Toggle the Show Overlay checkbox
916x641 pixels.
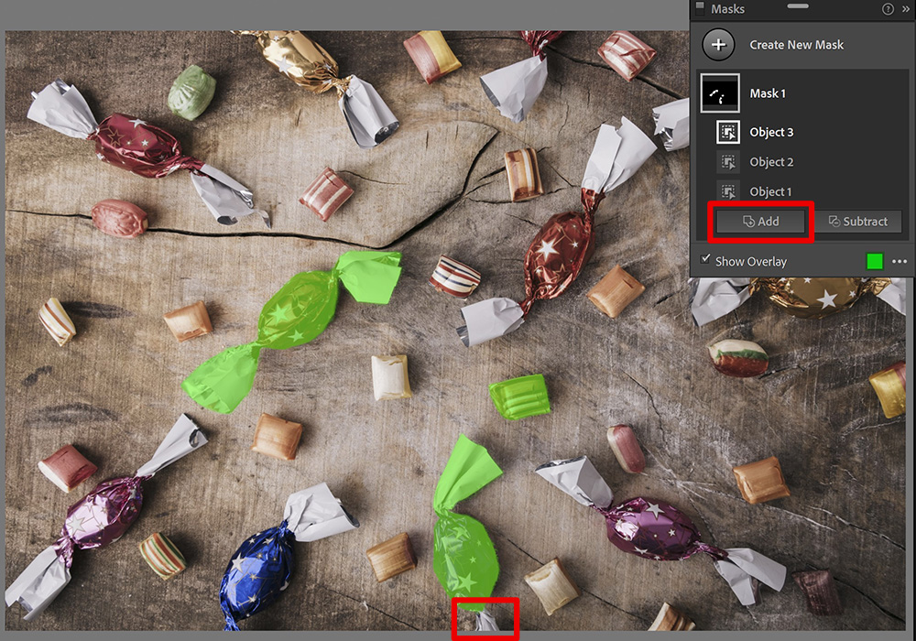tap(705, 258)
